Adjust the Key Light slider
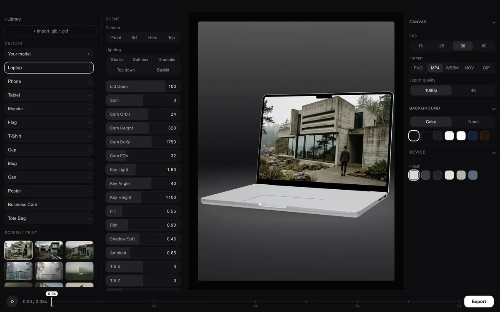500x312 pixels. pyautogui.click(x=143, y=170)
